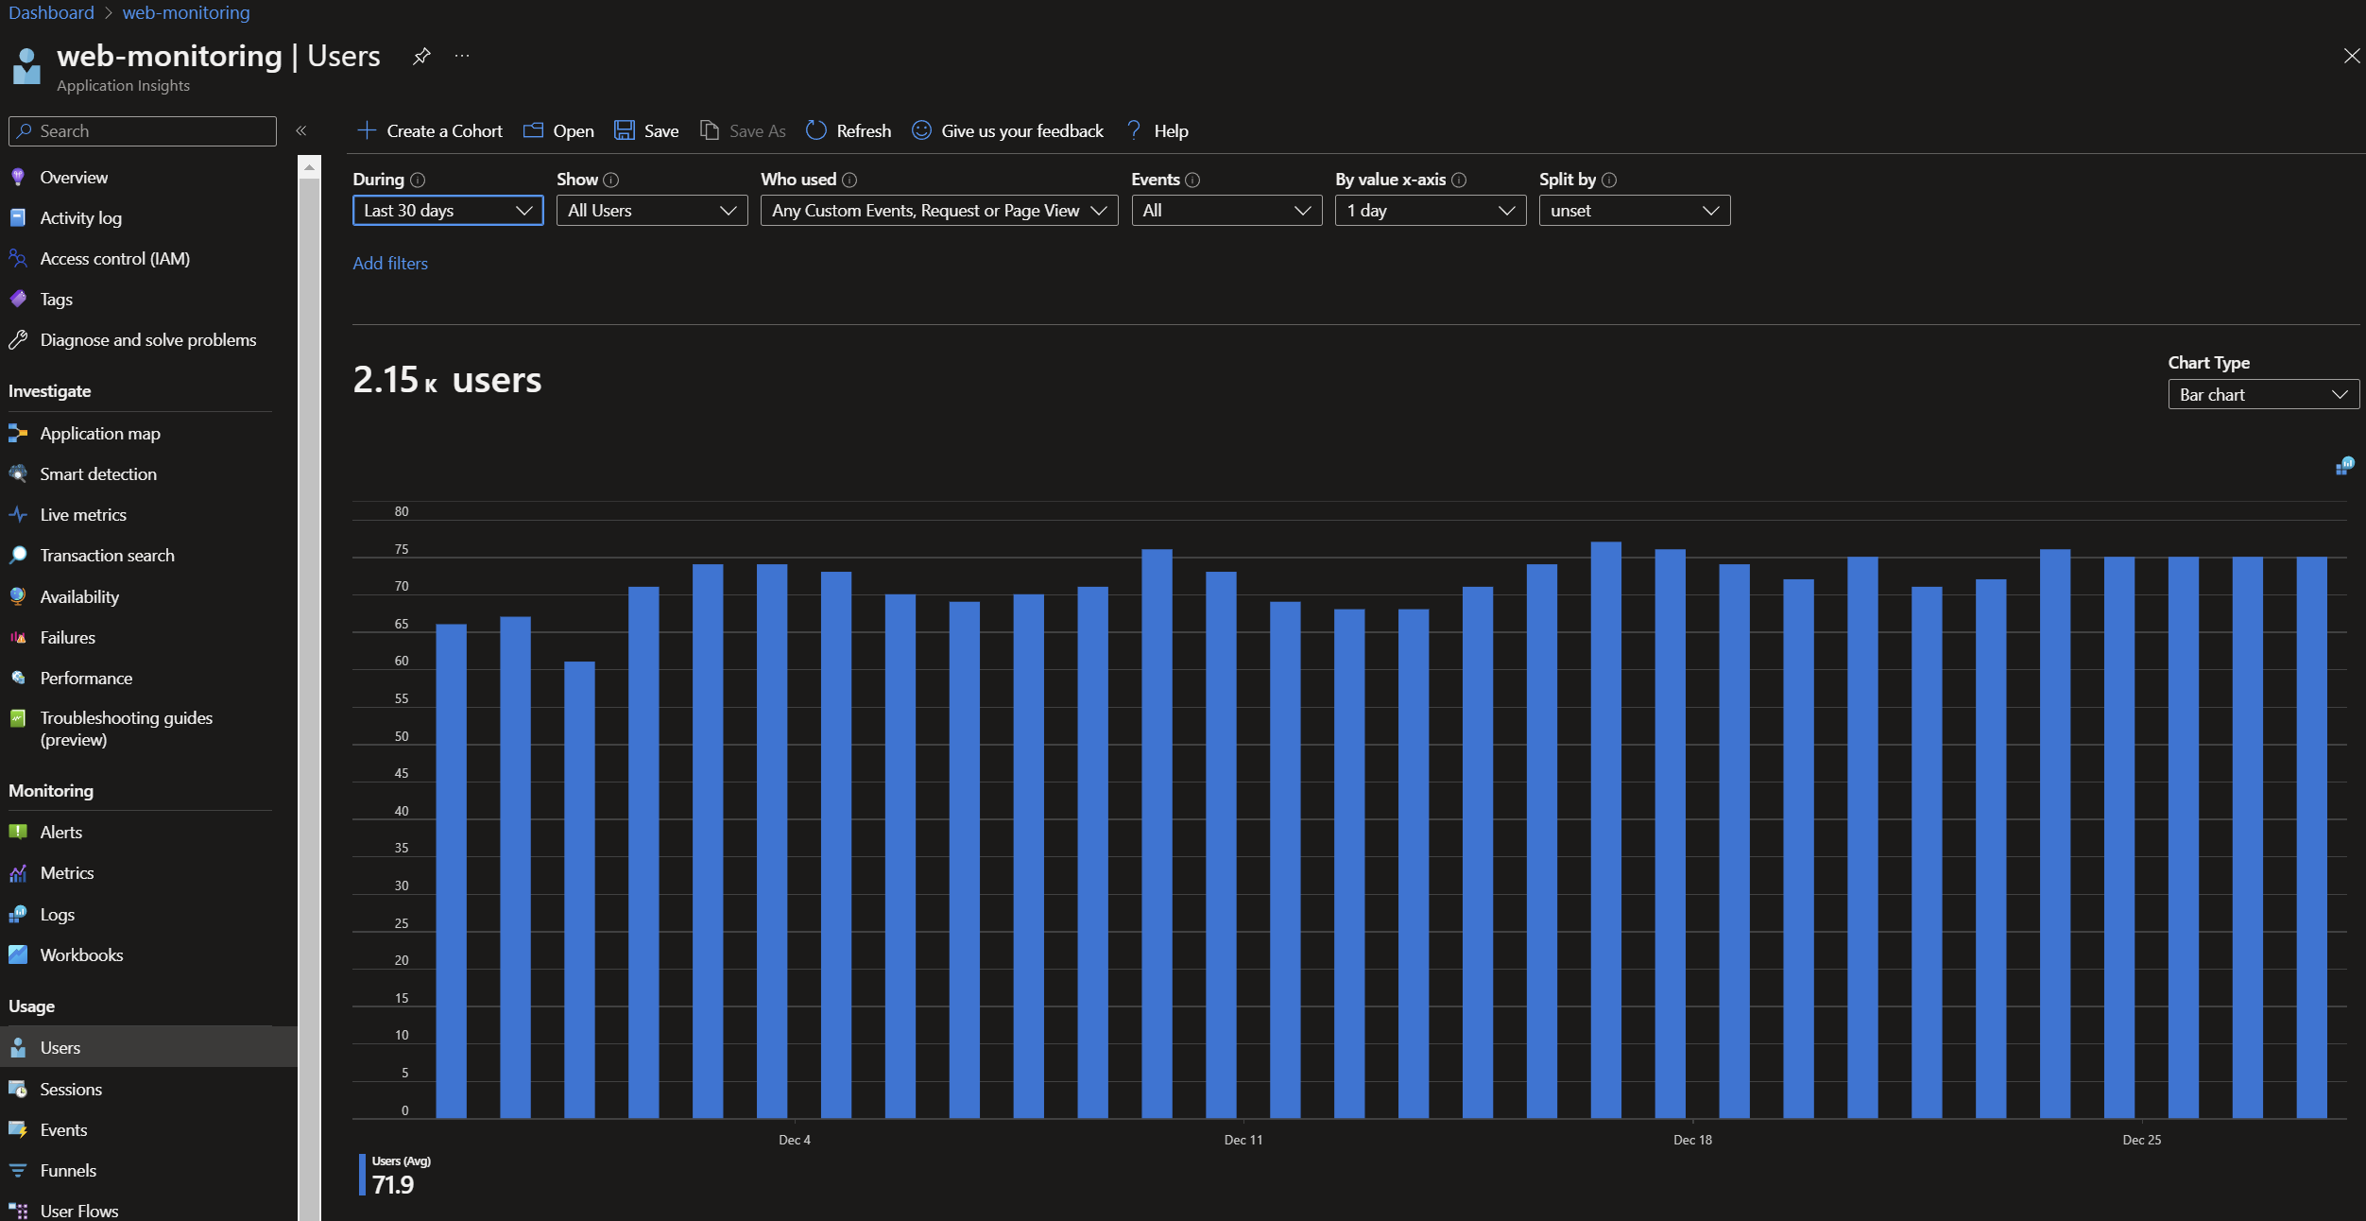The width and height of the screenshot is (2366, 1221).
Task: Pin the Users blade to dashboard
Action: tap(421, 56)
